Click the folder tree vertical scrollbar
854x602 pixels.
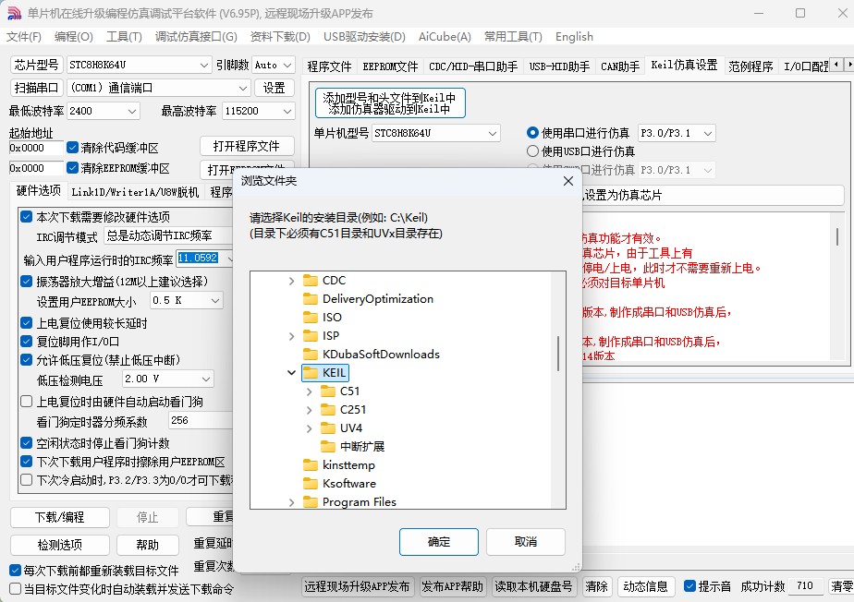[x=557, y=354]
